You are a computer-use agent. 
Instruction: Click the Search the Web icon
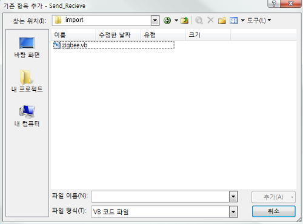click(x=199, y=21)
